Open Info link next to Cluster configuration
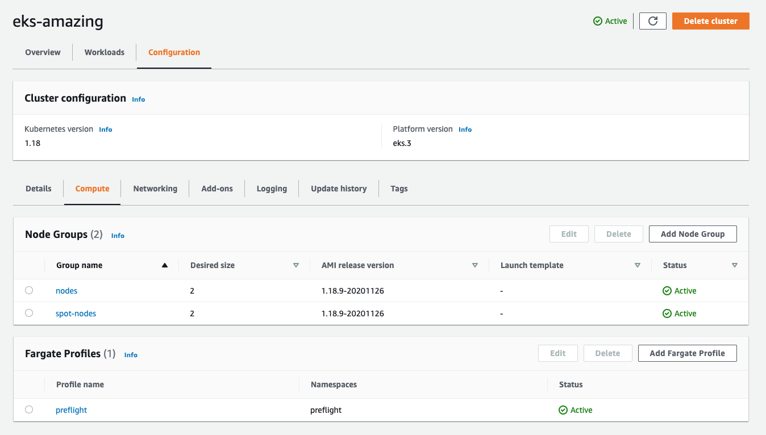This screenshot has height=435, width=766. click(x=139, y=99)
